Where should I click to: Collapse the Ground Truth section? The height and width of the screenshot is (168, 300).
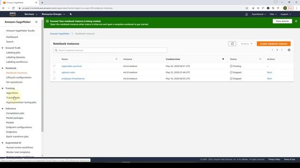[2, 48]
